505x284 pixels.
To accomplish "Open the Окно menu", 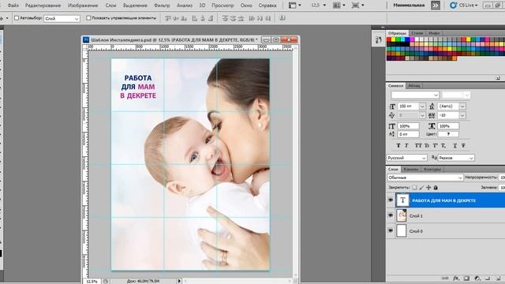I will 246,6.
